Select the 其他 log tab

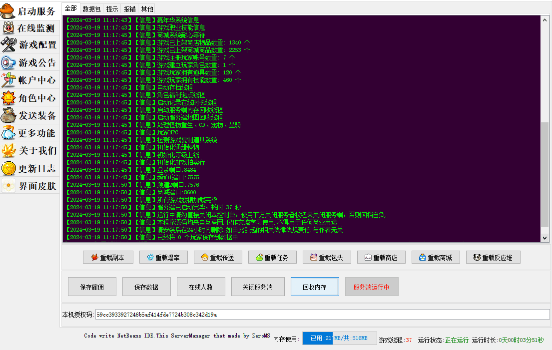pos(147,9)
